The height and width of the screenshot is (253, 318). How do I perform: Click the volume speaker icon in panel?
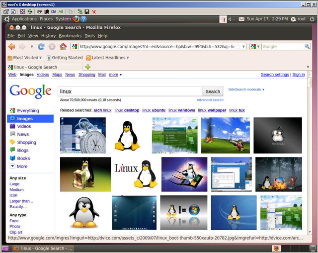pos(232,19)
